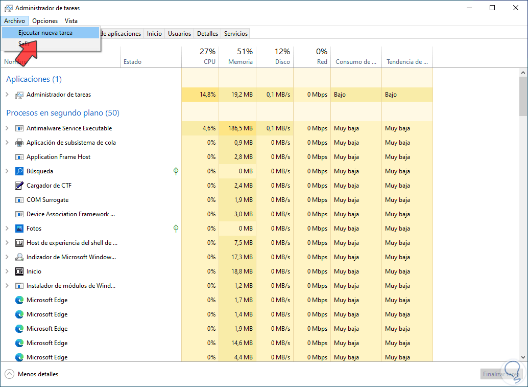528x387 pixels.
Task: Open the Opciones menu
Action: click(x=45, y=21)
